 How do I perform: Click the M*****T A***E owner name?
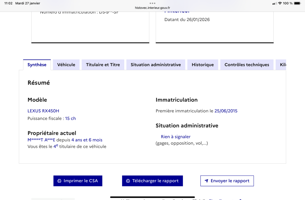click(x=41, y=140)
